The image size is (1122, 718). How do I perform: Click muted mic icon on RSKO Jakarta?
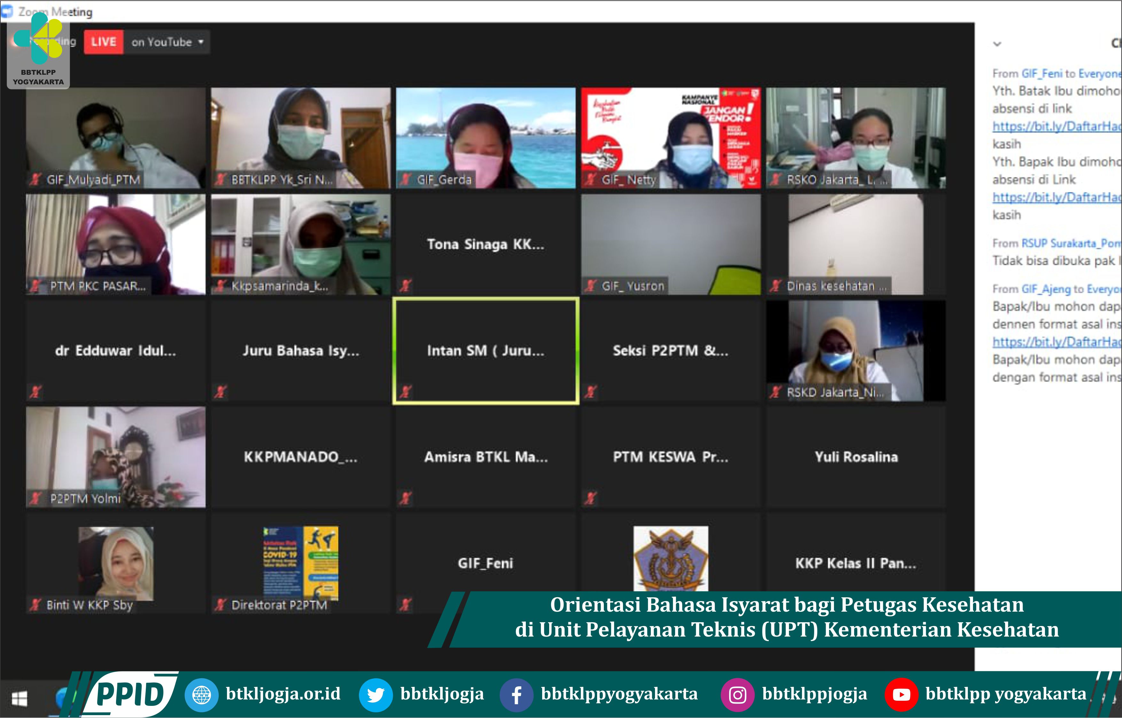coord(776,179)
